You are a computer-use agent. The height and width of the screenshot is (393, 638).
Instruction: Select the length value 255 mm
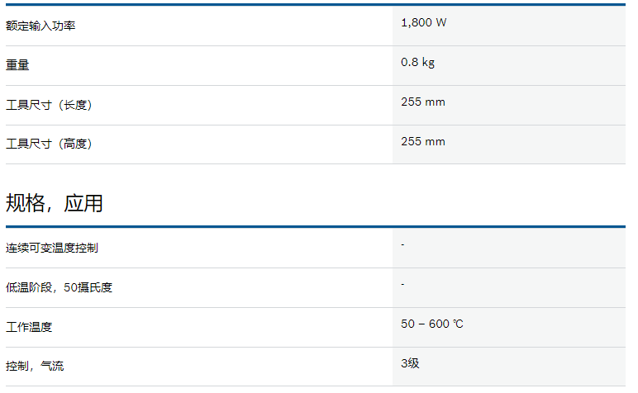[x=423, y=102]
